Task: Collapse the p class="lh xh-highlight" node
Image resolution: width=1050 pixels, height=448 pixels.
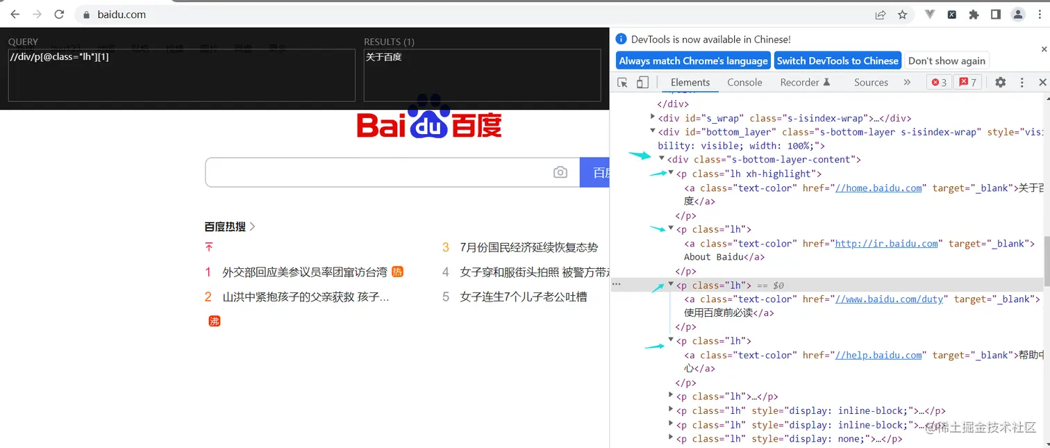Action: click(671, 173)
